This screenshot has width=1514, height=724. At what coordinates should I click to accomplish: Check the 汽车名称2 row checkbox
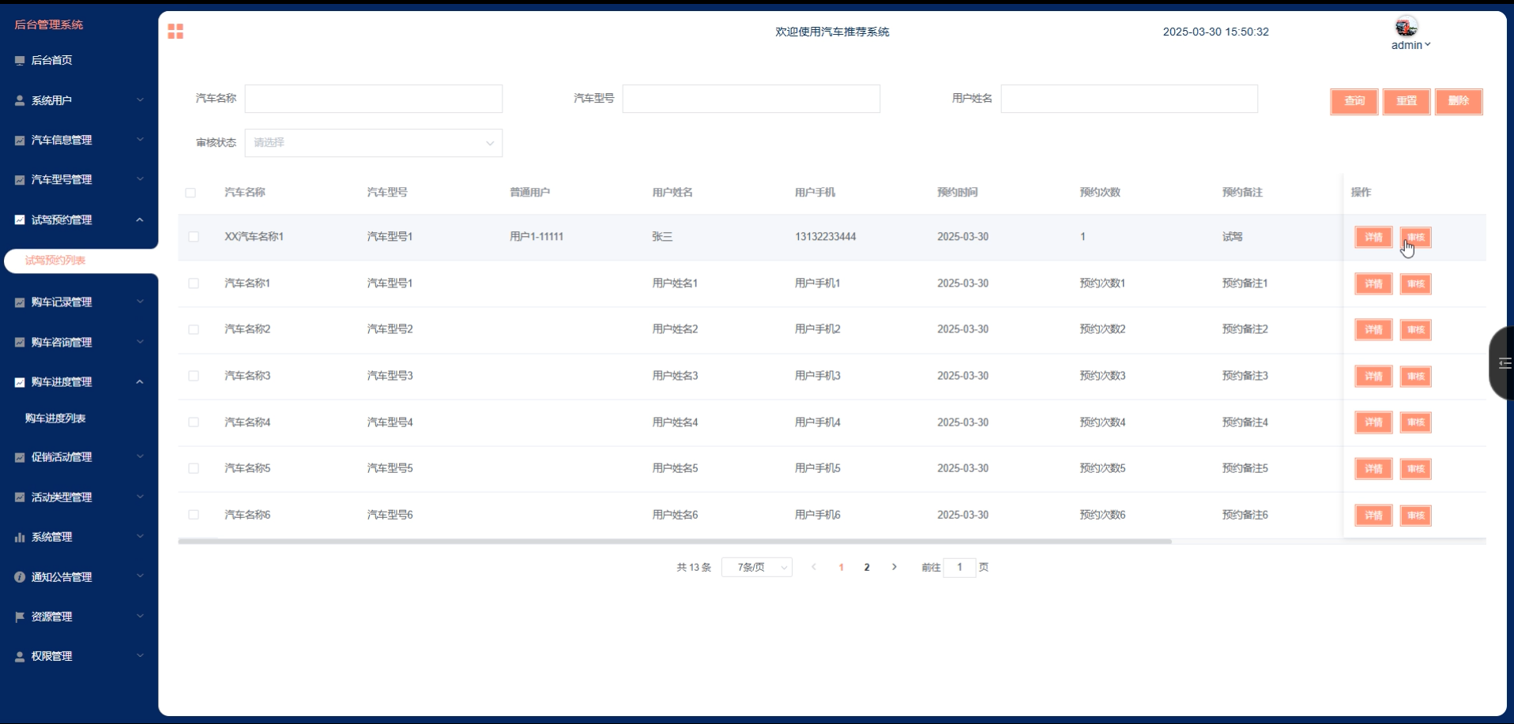click(x=194, y=329)
